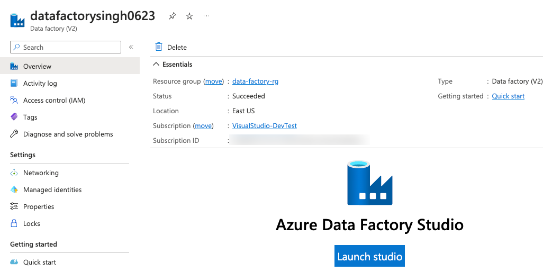Screen dimensions: 543x272
Task: Click the Delete trash can icon
Action: (x=159, y=47)
